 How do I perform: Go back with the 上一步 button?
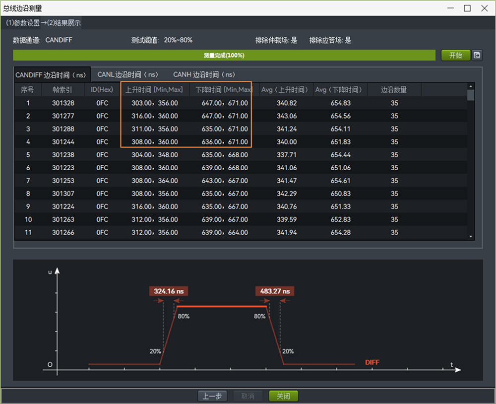click(x=213, y=396)
